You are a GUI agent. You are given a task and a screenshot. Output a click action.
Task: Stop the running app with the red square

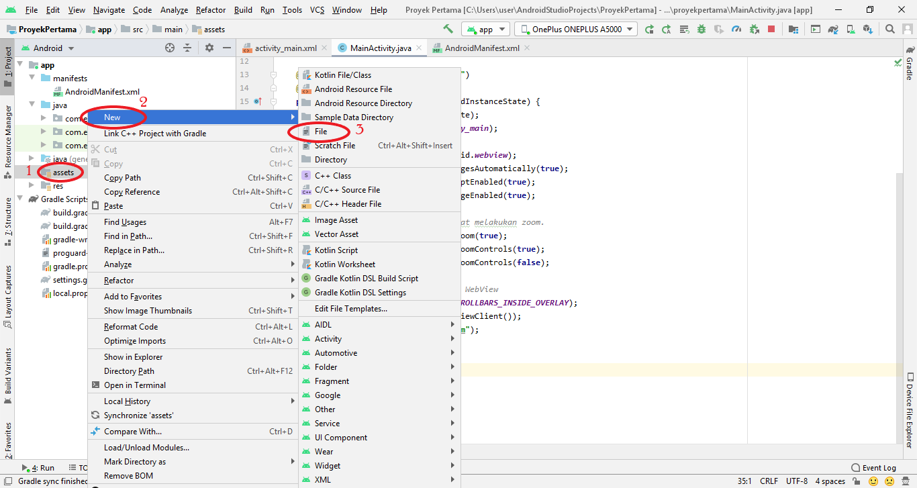coord(771,28)
